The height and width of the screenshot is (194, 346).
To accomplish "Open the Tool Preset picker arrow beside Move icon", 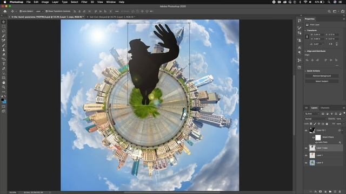I will [x=16, y=11].
